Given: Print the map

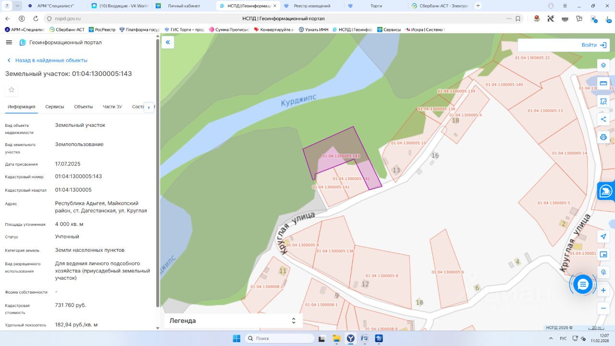Looking at the screenshot, I should click(x=603, y=137).
